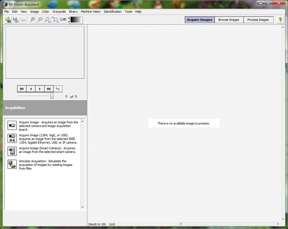The image size is (288, 229).
Task: Click the Zoom 1:1 magnifier icon
Action: click(48, 20)
